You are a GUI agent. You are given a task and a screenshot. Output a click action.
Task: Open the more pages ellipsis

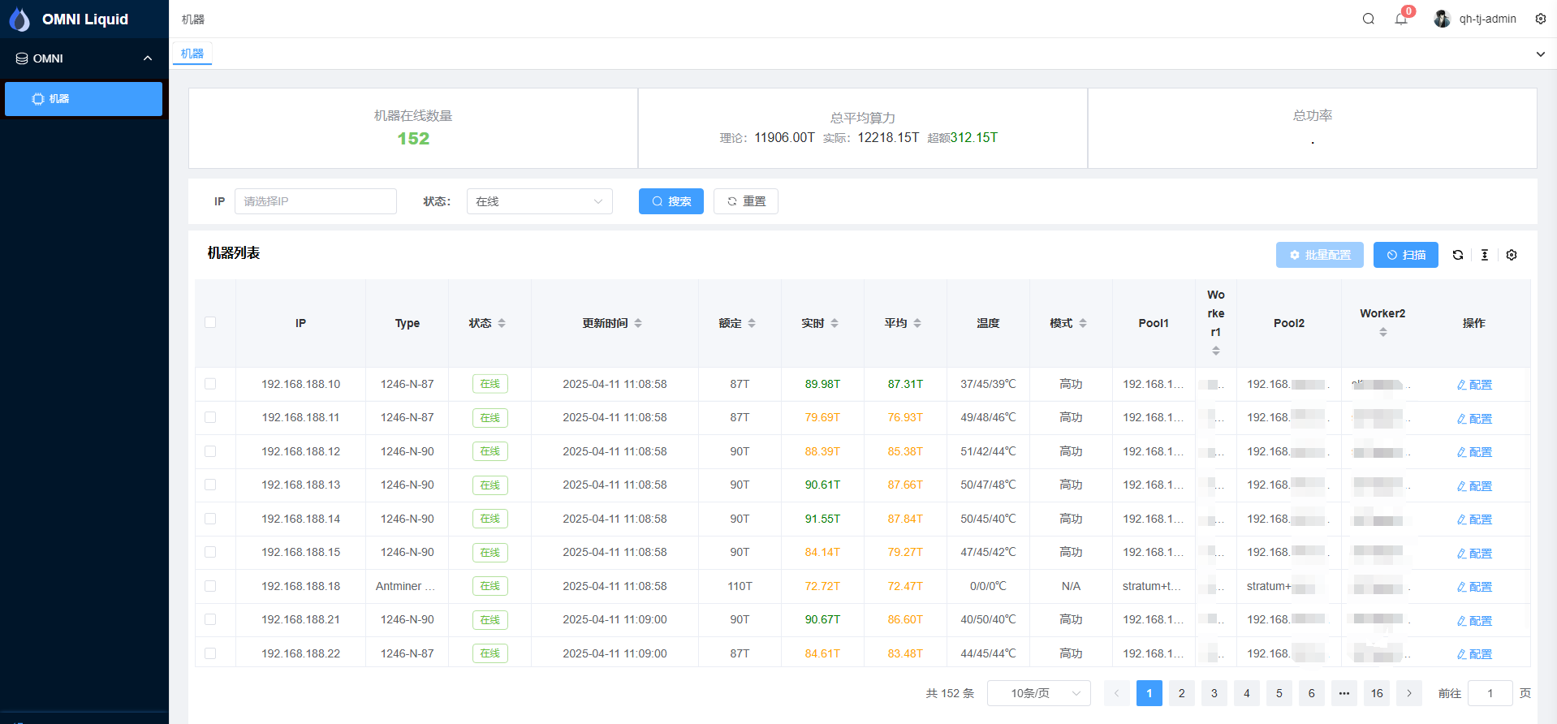tap(1344, 693)
